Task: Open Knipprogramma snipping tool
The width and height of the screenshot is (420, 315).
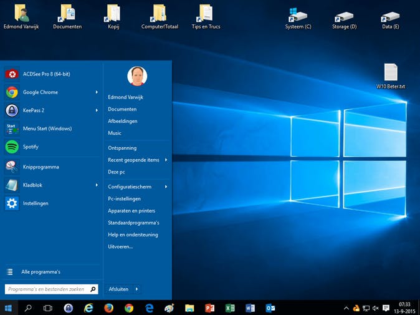Action: [41, 167]
